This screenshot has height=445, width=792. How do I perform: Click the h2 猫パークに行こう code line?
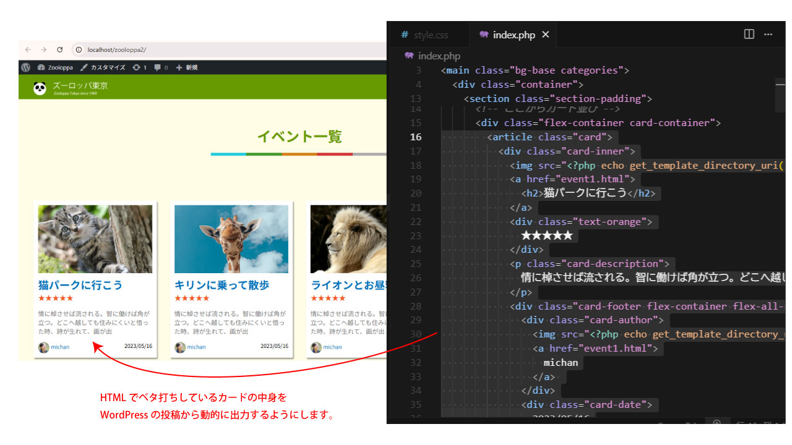pyautogui.click(x=588, y=193)
